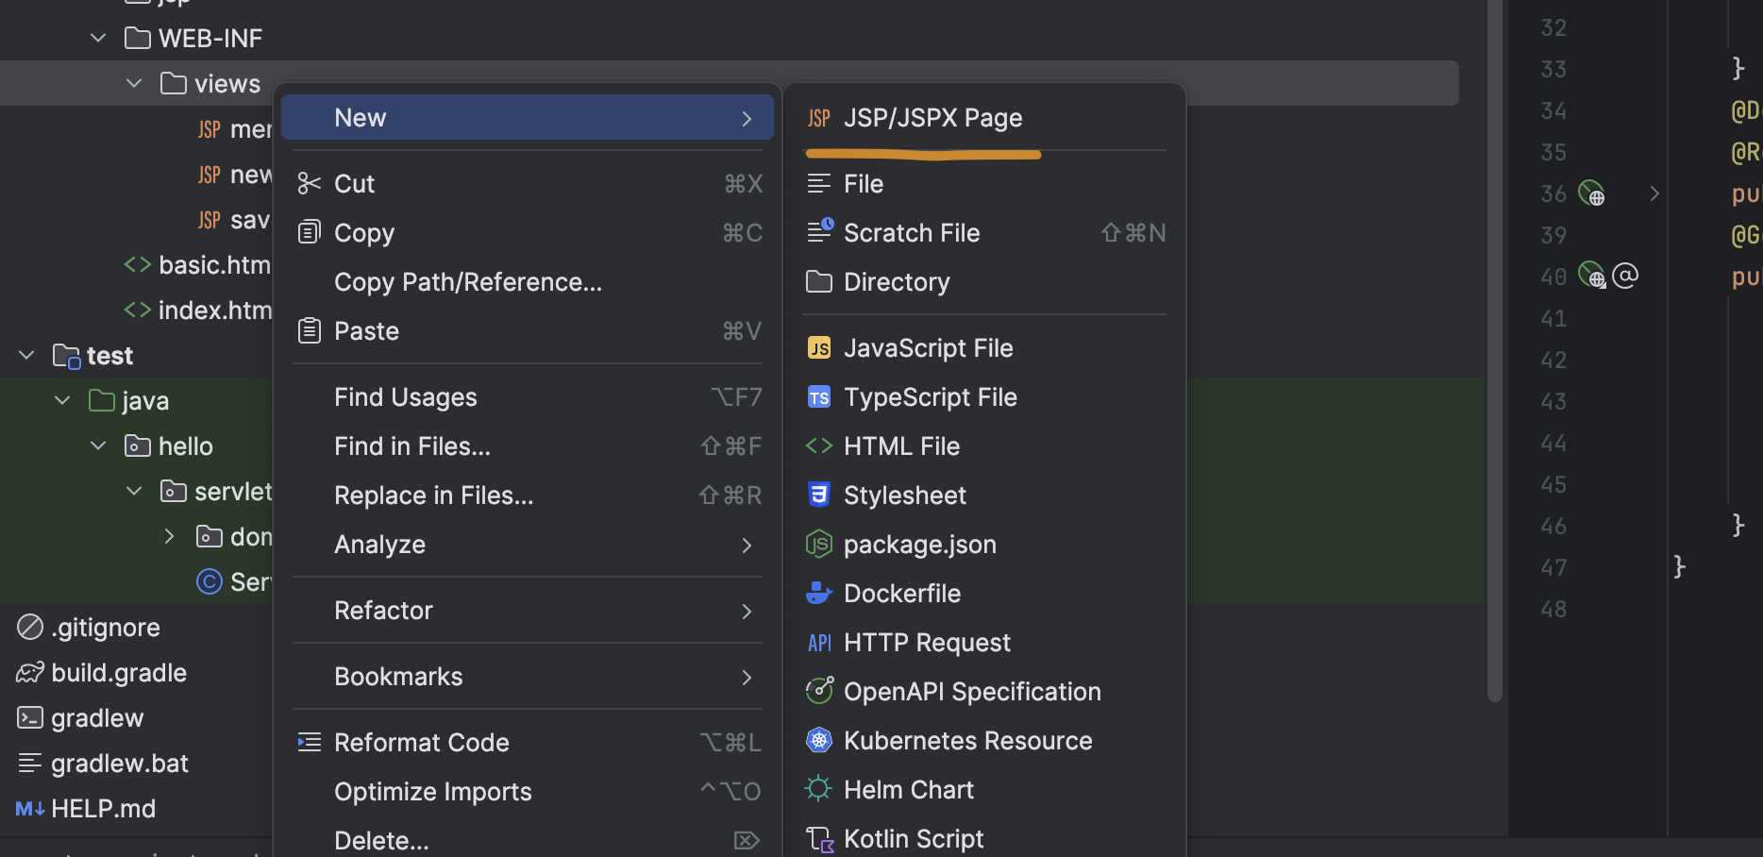Screen dimensions: 1763x857
Task: Click the gutter web icon on line 36
Action: 1592,193
